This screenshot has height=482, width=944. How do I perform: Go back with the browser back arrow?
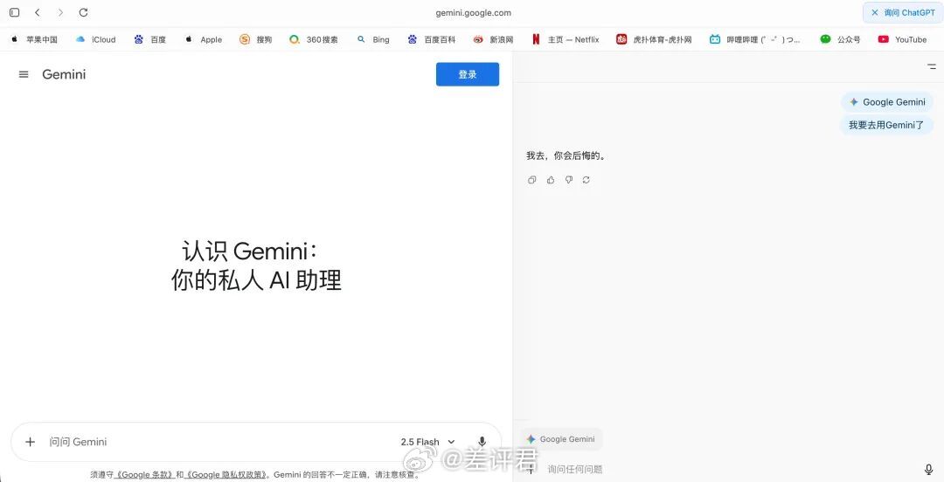point(38,12)
